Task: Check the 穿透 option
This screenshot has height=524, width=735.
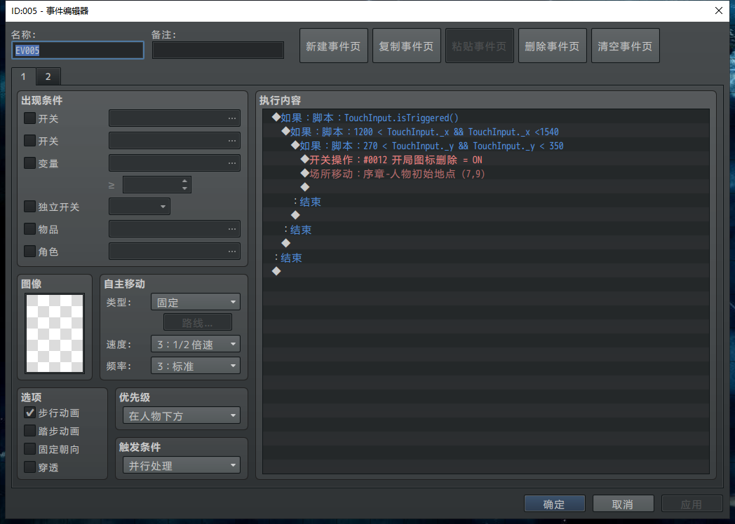Action: [29, 467]
